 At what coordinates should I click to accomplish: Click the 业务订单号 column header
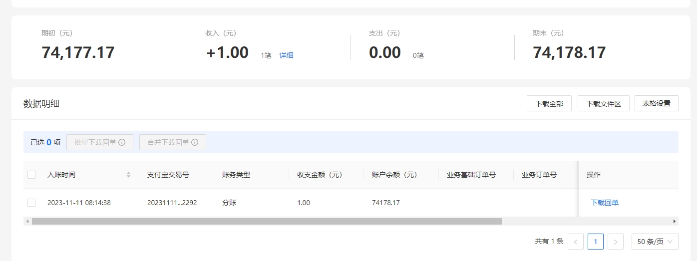tap(539, 175)
